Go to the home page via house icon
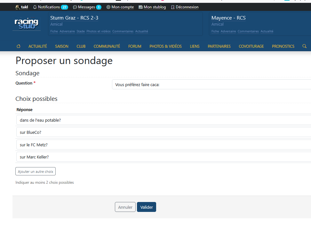 tap(19, 46)
